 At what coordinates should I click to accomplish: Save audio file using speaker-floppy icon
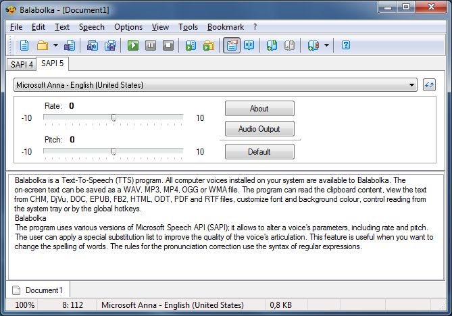(93, 45)
